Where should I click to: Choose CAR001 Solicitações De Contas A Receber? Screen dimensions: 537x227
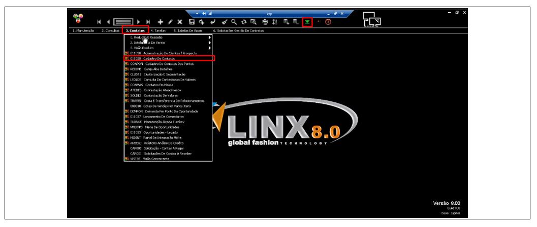[x=168, y=154]
